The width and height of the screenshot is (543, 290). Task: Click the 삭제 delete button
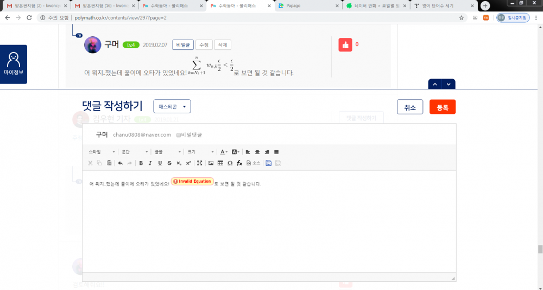pyautogui.click(x=223, y=45)
